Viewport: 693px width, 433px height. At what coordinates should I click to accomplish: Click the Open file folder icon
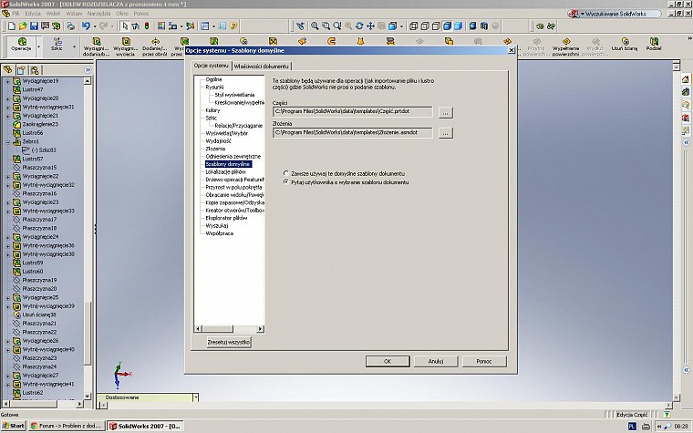pyautogui.click(x=23, y=26)
